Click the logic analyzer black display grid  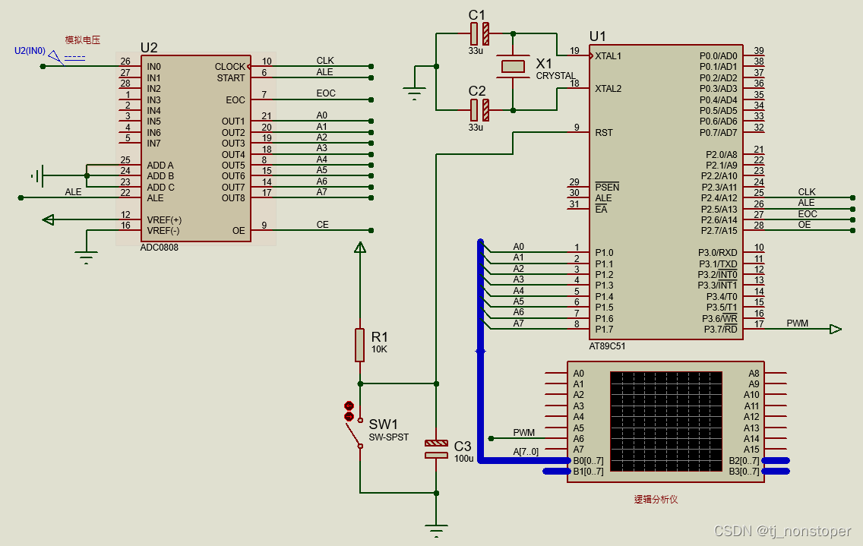pos(666,421)
